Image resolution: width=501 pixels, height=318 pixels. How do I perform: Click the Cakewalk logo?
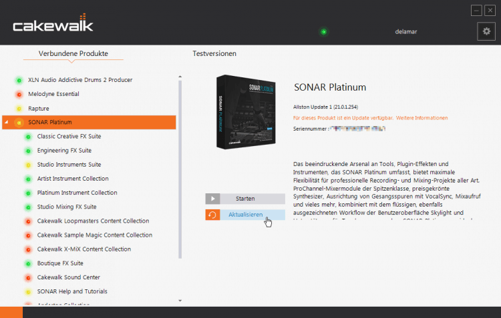(53, 23)
